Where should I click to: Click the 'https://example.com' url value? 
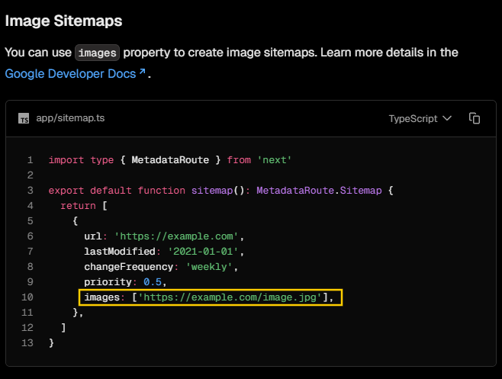click(176, 236)
